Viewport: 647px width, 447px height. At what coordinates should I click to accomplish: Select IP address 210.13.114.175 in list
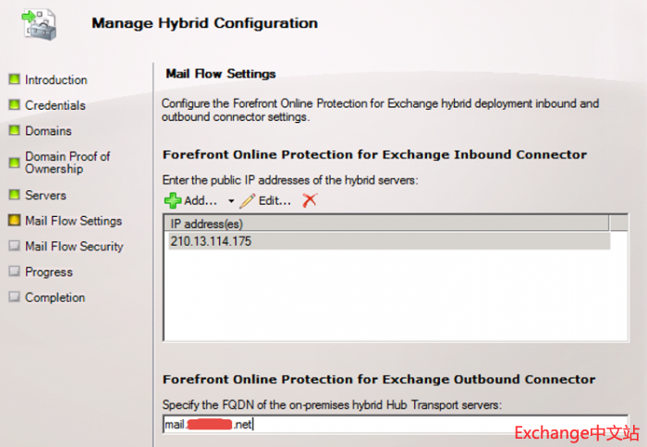coord(209,241)
